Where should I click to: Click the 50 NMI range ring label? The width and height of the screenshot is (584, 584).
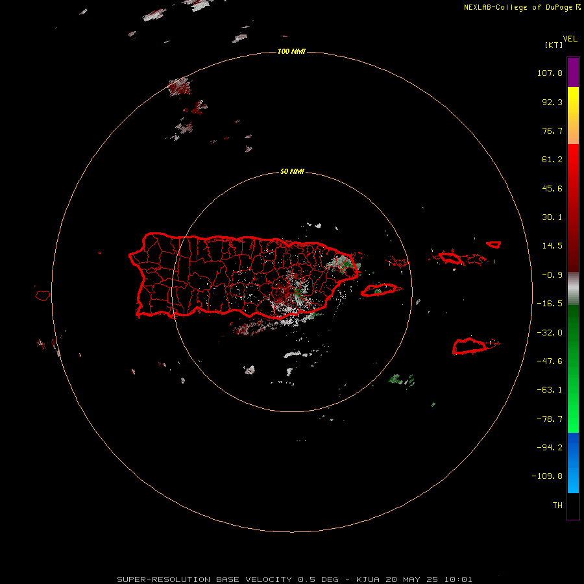pos(292,171)
